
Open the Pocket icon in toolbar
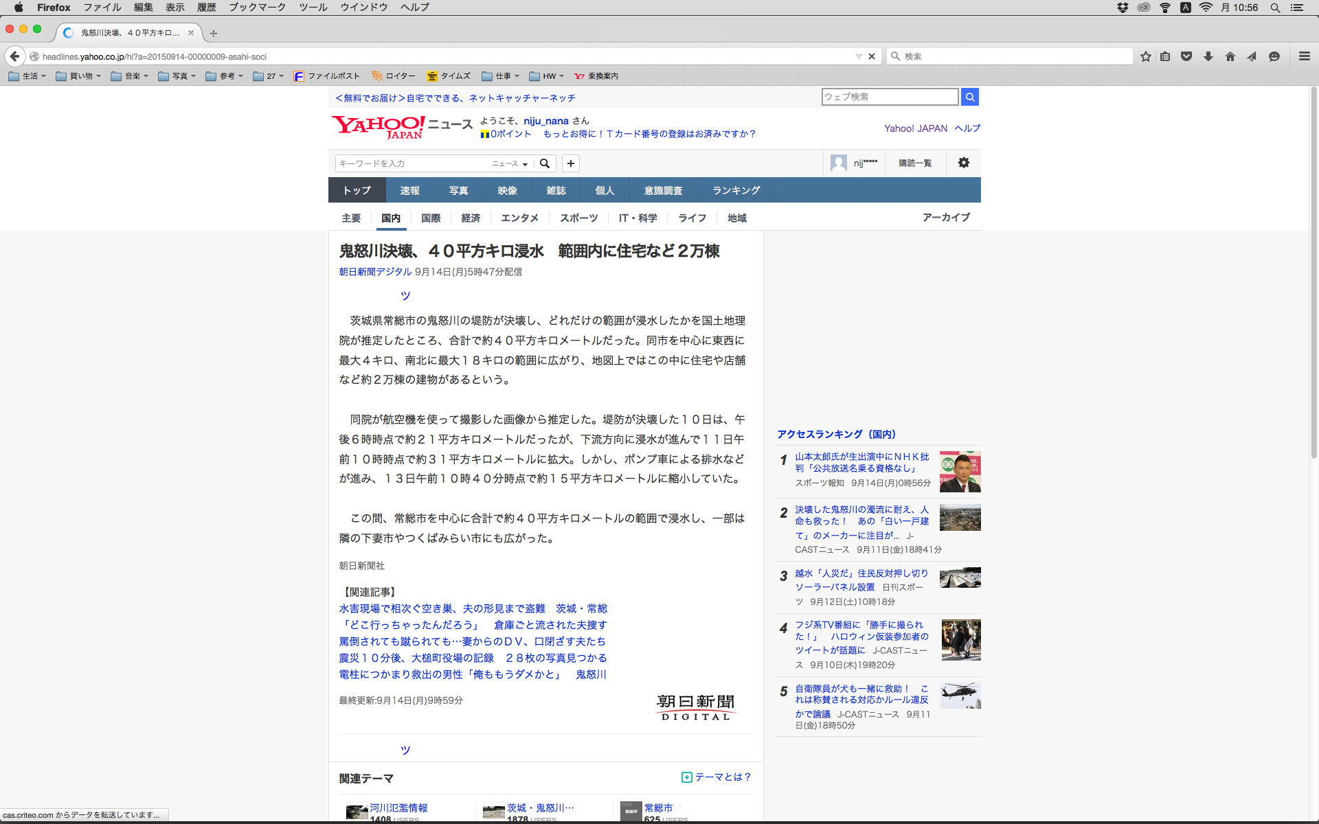click(x=1186, y=56)
